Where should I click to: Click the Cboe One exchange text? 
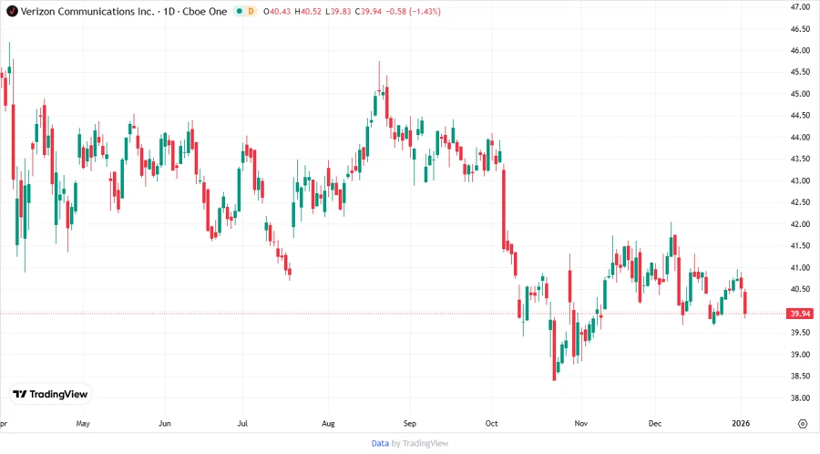coord(204,11)
